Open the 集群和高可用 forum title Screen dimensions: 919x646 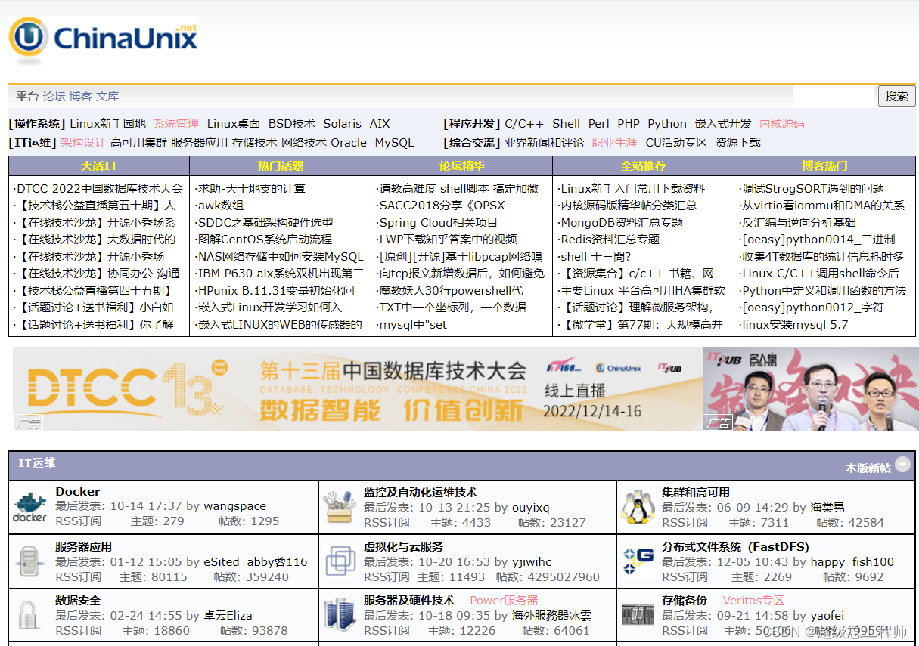point(696,493)
